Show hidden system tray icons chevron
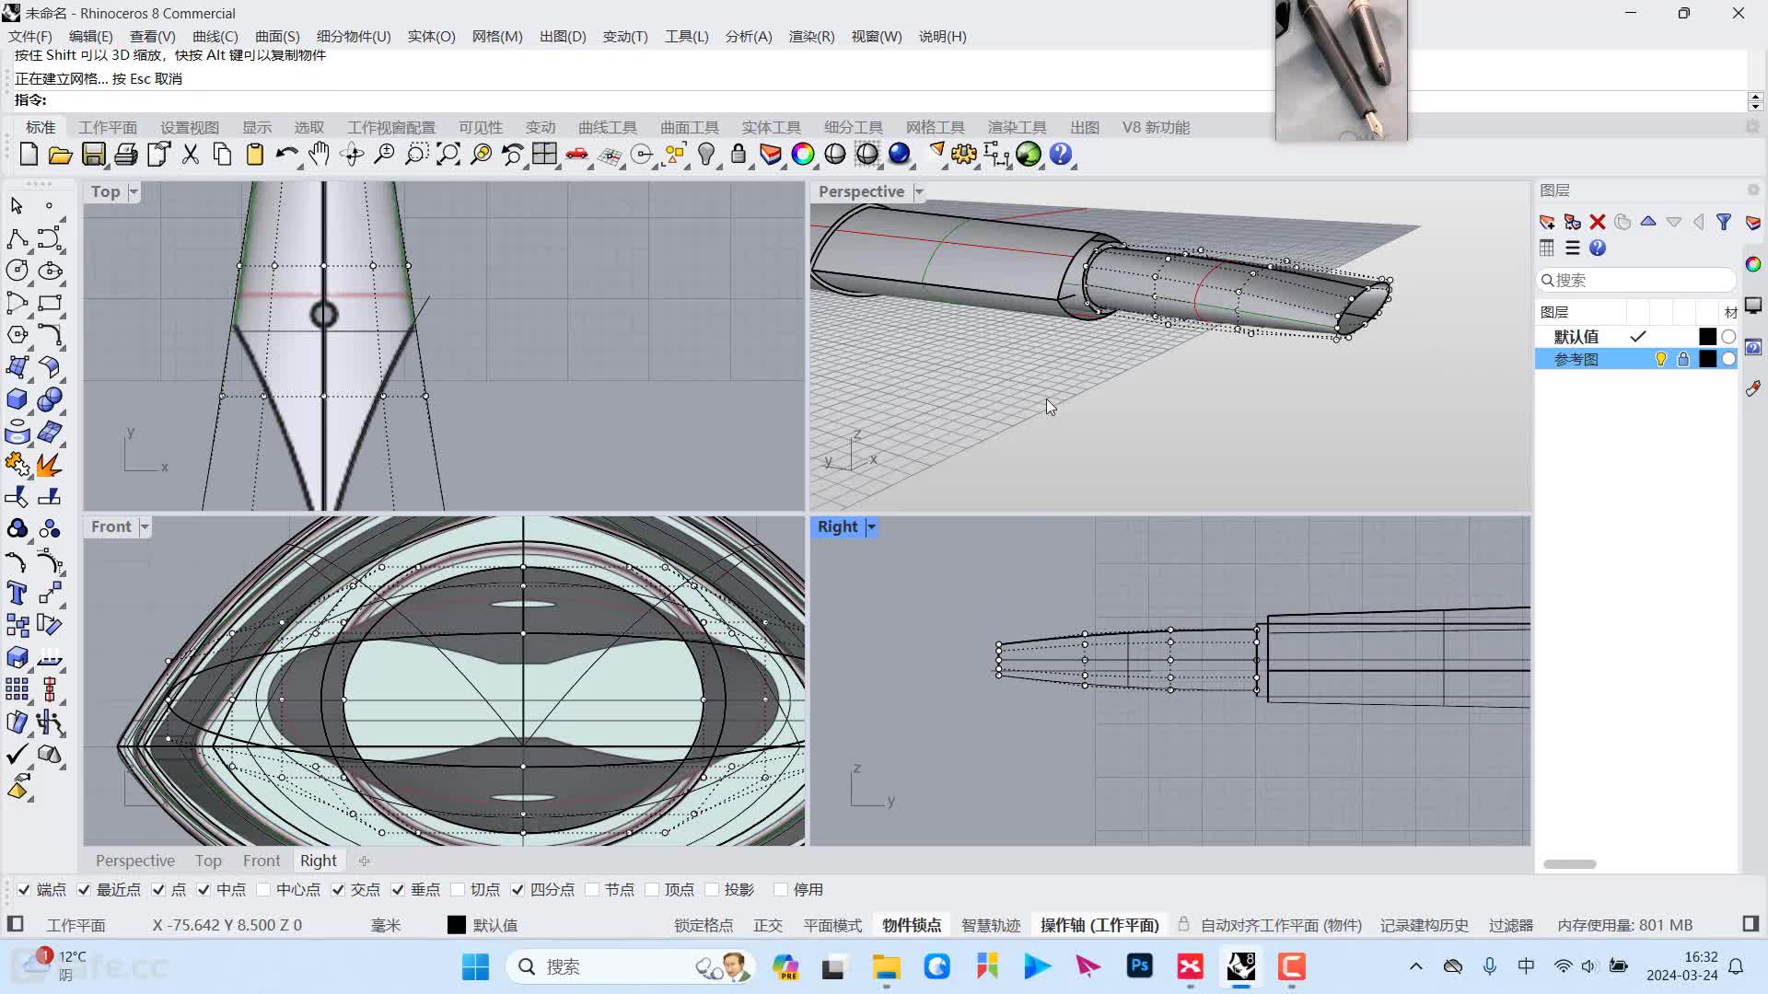 coord(1416,966)
